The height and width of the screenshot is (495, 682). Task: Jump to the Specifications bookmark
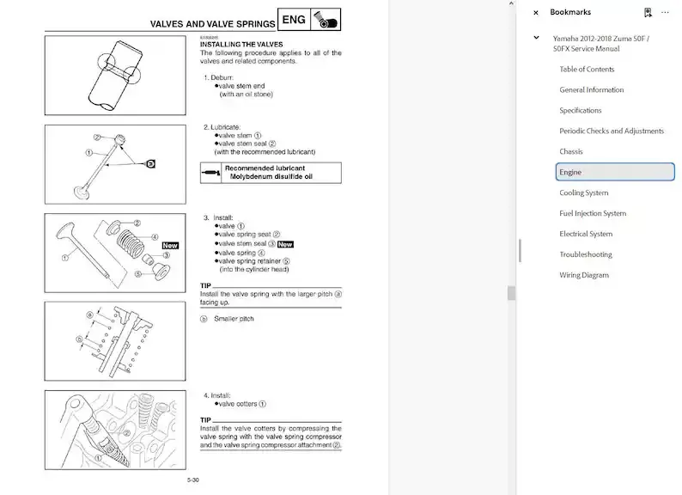coord(580,110)
